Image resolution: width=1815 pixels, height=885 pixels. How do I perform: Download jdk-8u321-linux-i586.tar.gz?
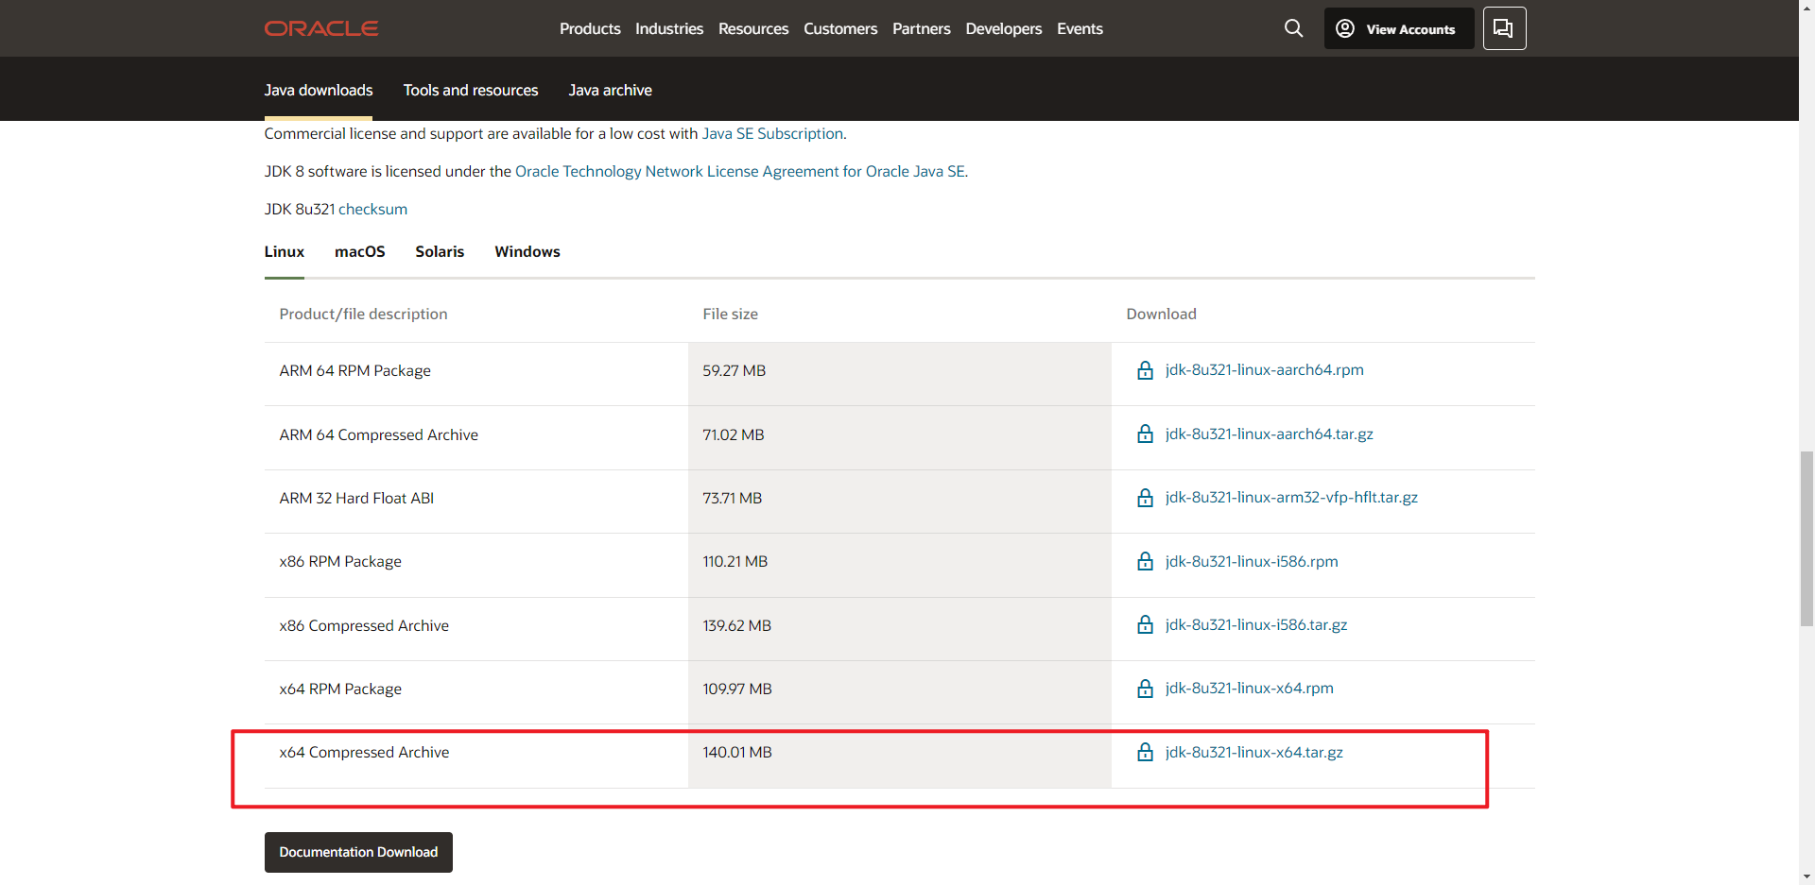[1256, 624]
